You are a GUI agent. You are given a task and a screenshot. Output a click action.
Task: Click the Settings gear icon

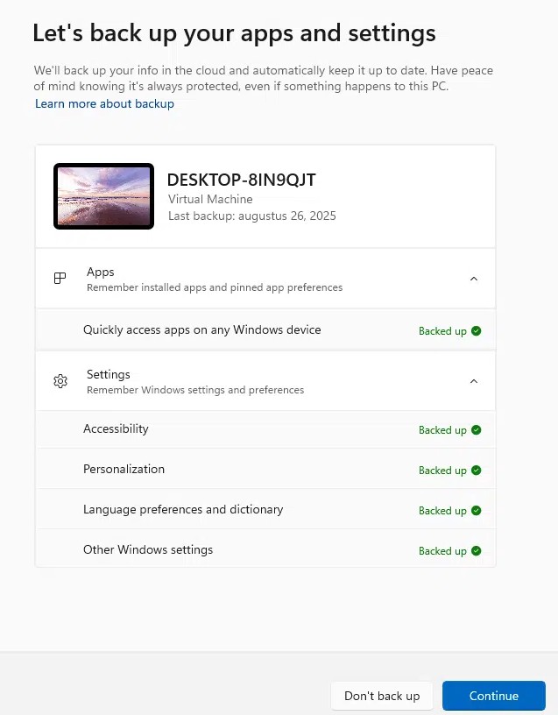[x=60, y=381]
